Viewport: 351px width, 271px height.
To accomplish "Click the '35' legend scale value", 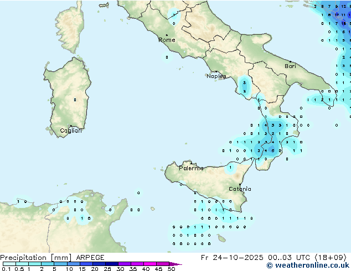I will [x=133, y=269].
